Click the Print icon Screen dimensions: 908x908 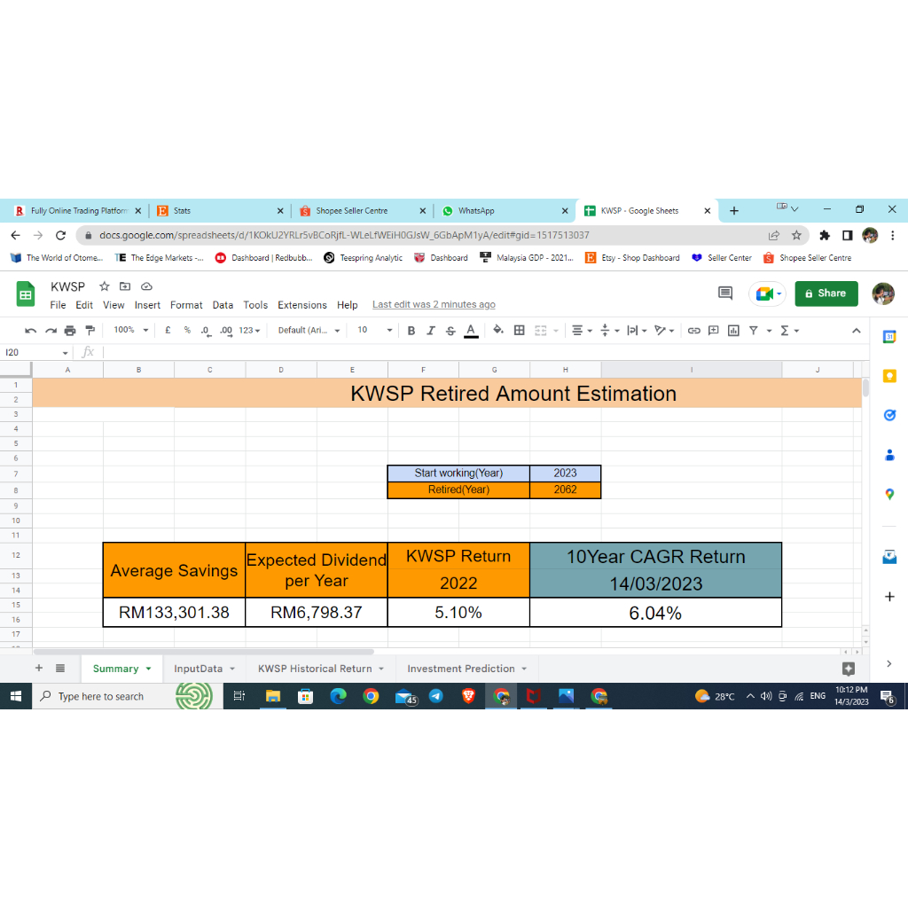[70, 331]
